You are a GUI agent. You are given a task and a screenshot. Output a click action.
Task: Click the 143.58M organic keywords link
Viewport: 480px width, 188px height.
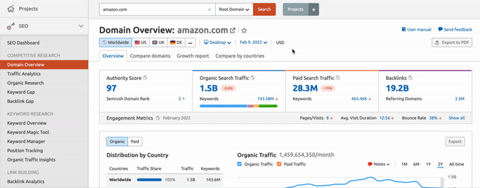pos(266,99)
